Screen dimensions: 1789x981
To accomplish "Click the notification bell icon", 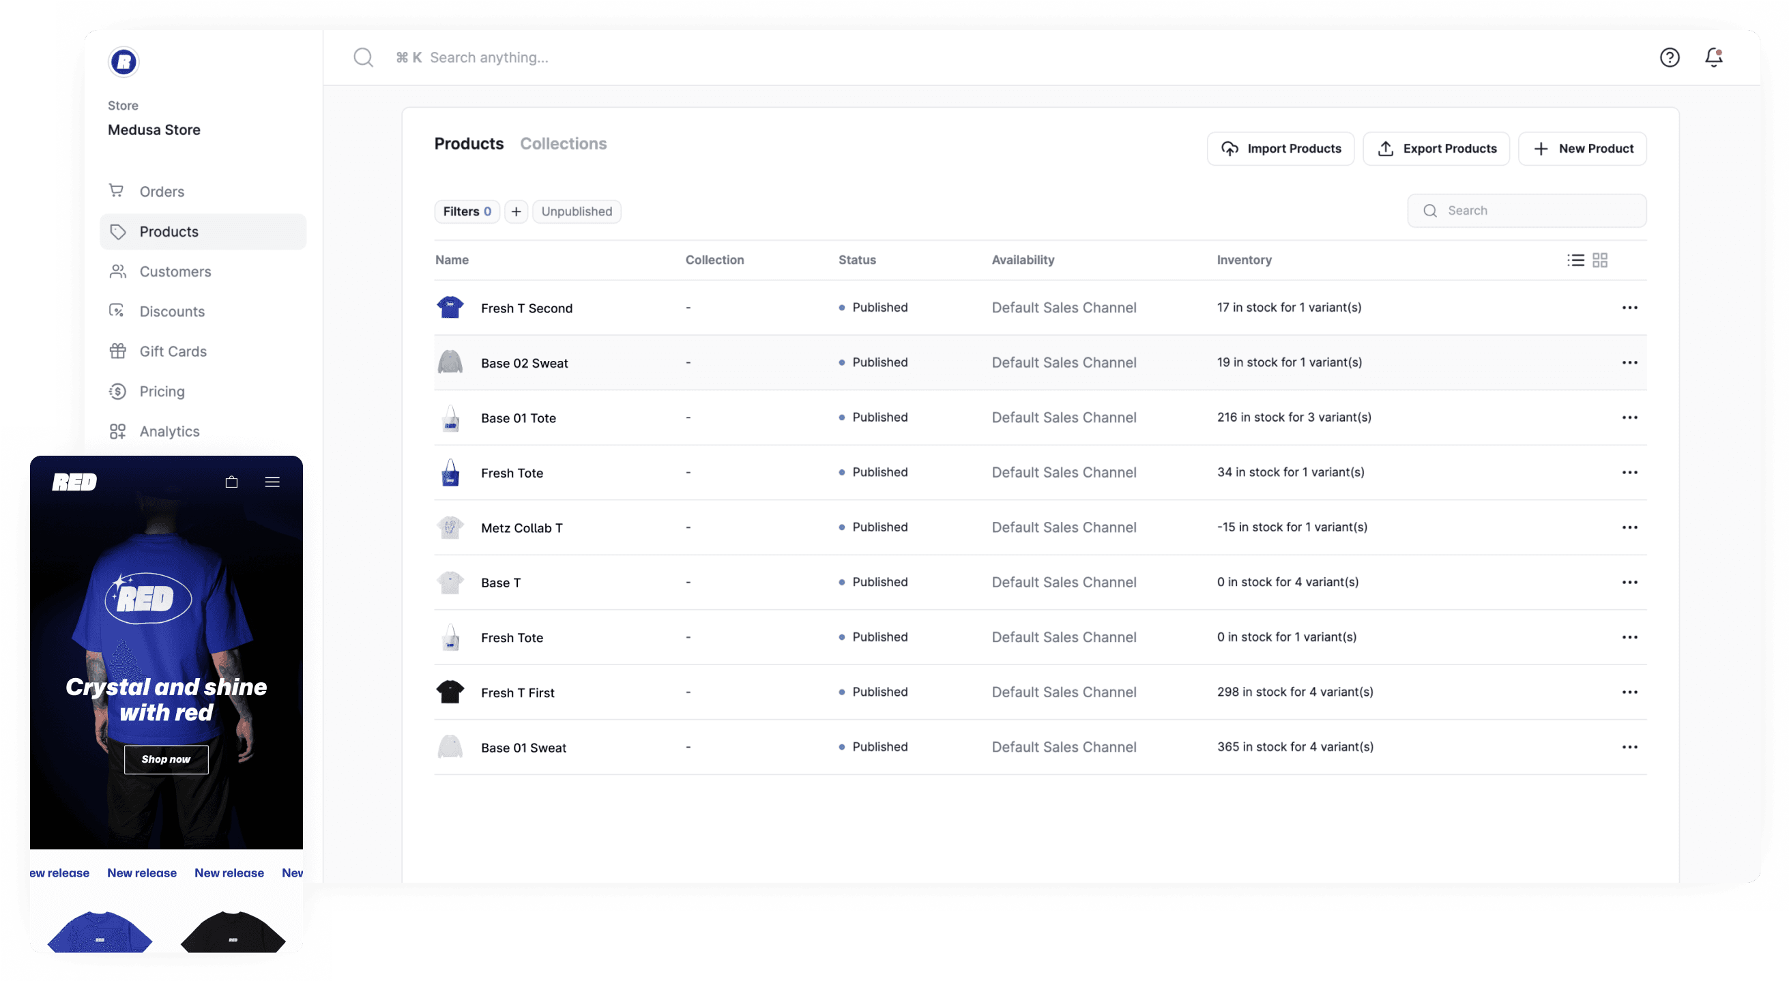I will (1713, 57).
